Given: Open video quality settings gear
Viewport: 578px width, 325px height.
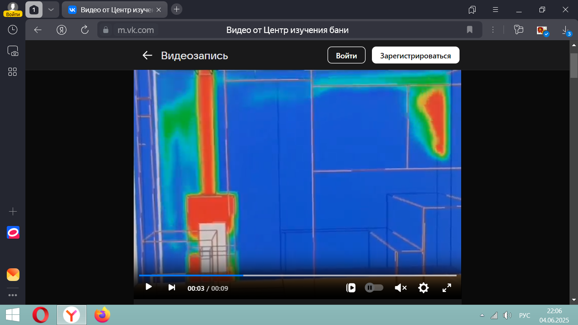Looking at the screenshot, I should [423, 288].
